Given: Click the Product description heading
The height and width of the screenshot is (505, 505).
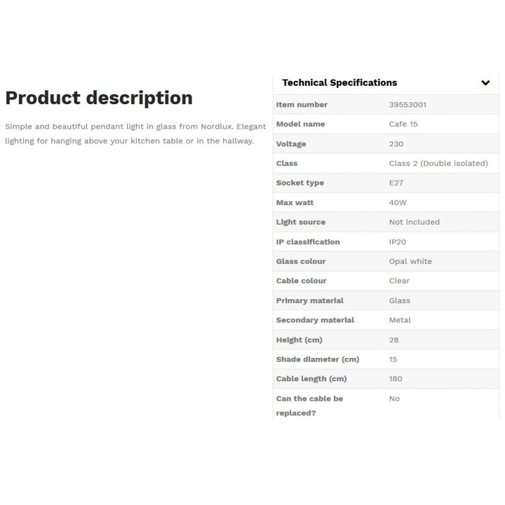Looking at the screenshot, I should coord(99,98).
